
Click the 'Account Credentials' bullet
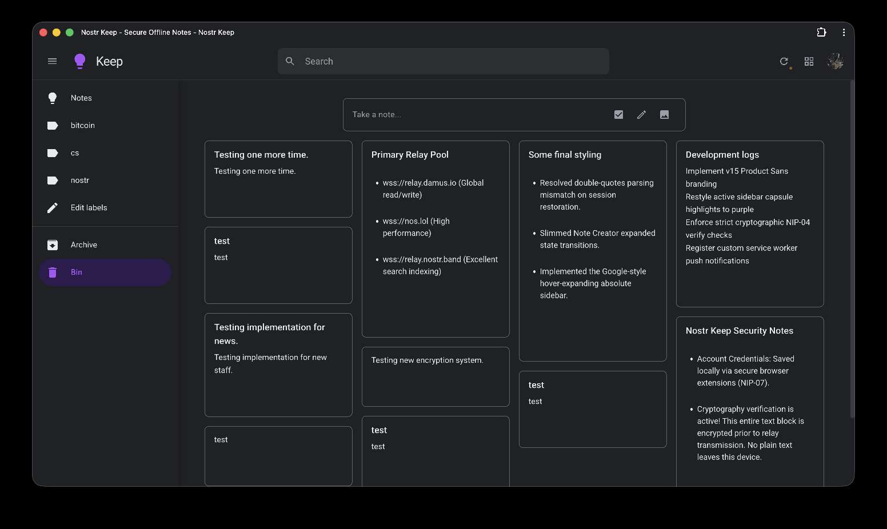click(x=746, y=371)
